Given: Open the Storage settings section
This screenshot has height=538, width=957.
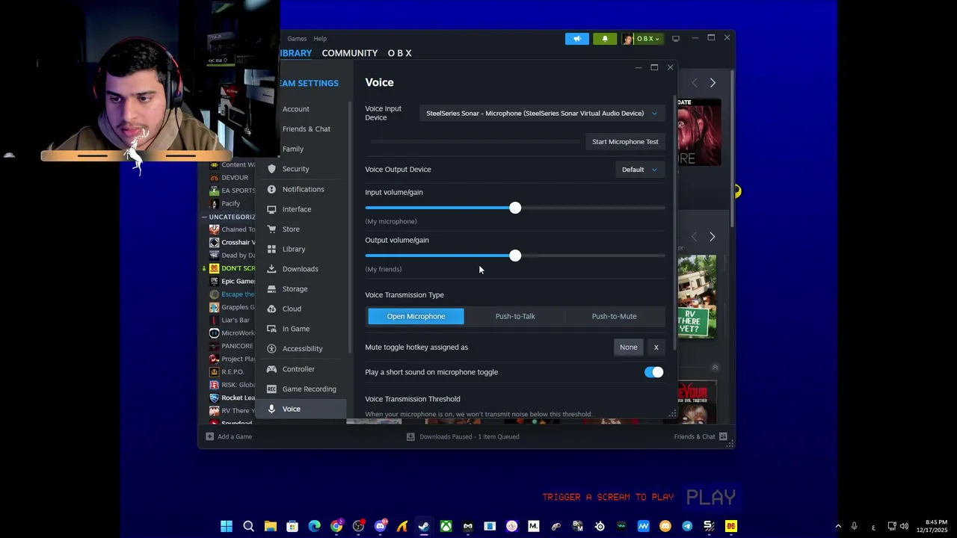Looking at the screenshot, I should 302,289.
